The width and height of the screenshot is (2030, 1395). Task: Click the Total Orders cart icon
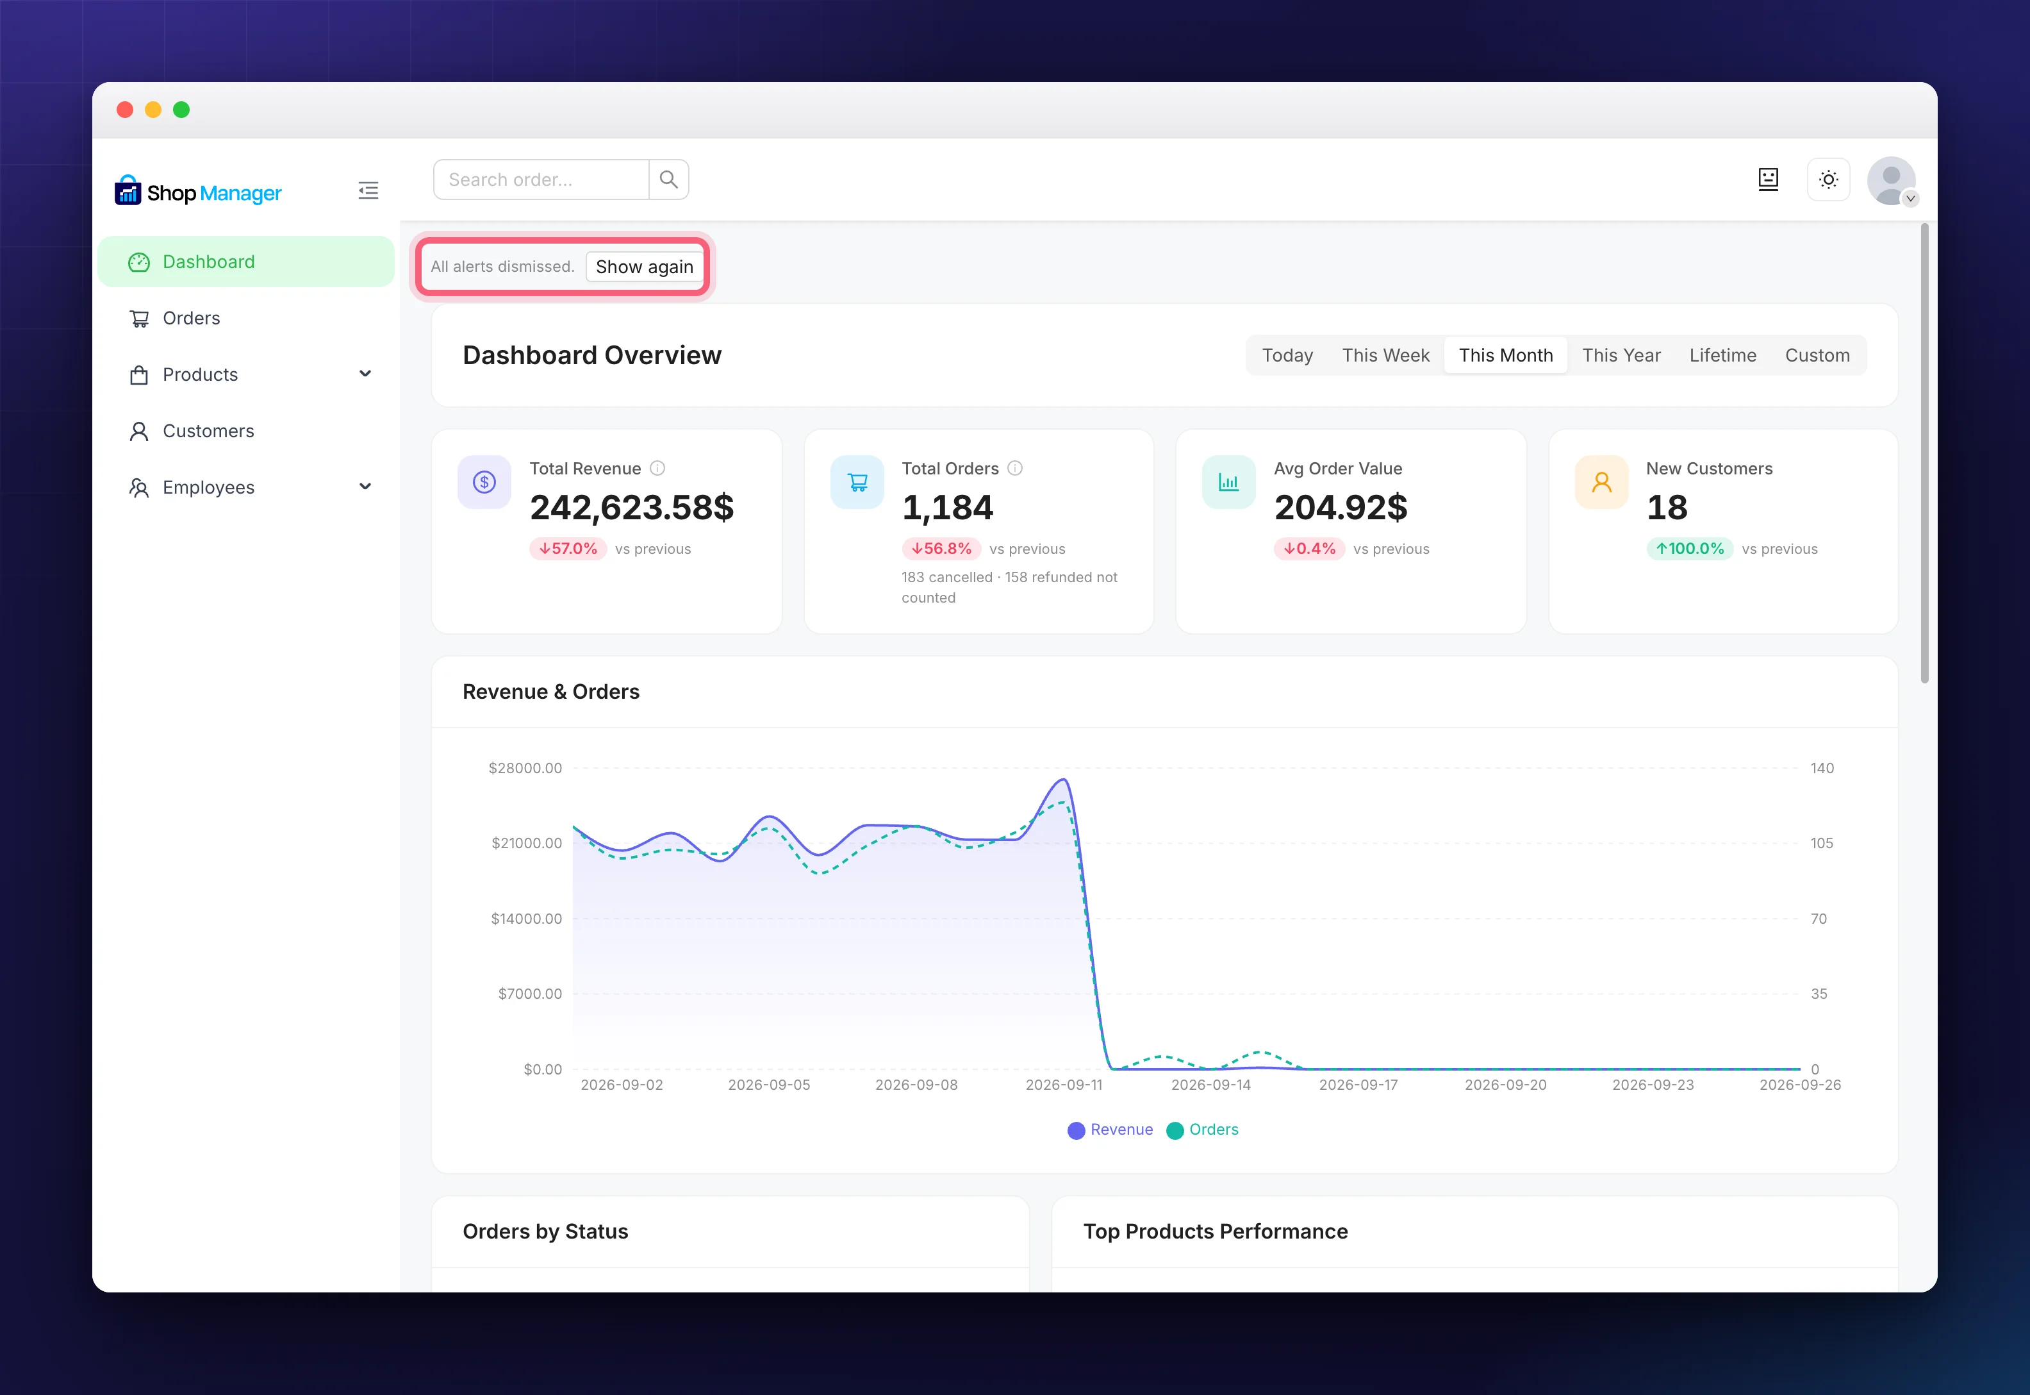tap(857, 483)
